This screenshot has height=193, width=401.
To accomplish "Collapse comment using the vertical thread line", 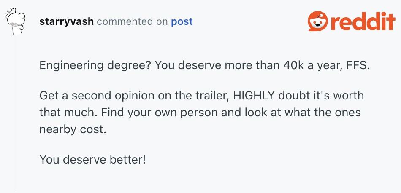I will click(16, 114).
